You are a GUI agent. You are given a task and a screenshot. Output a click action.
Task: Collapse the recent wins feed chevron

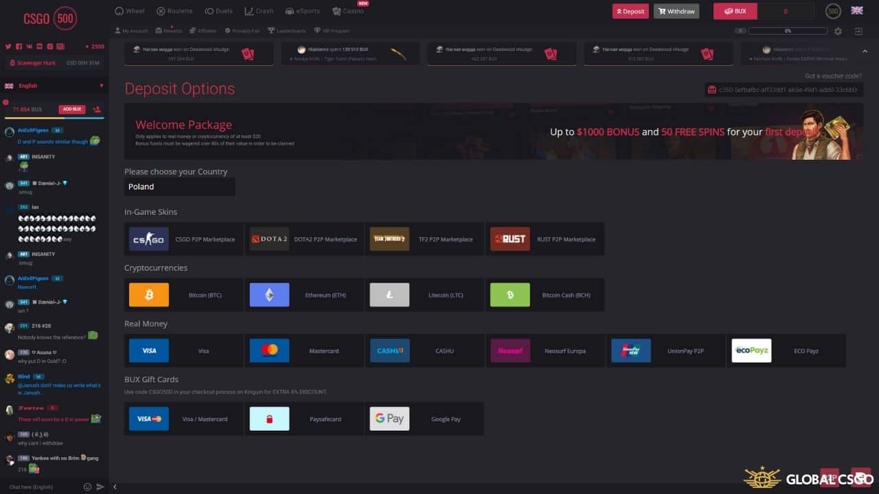point(864,52)
